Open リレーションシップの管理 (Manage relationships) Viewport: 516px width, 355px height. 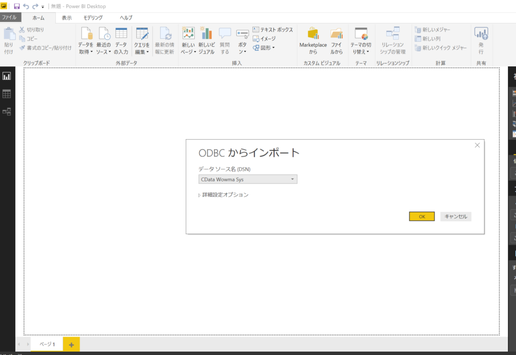393,40
